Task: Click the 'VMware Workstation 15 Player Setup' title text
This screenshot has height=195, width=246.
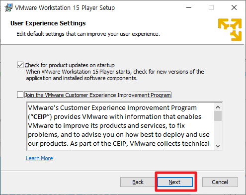Action: pyautogui.click(x=65, y=8)
